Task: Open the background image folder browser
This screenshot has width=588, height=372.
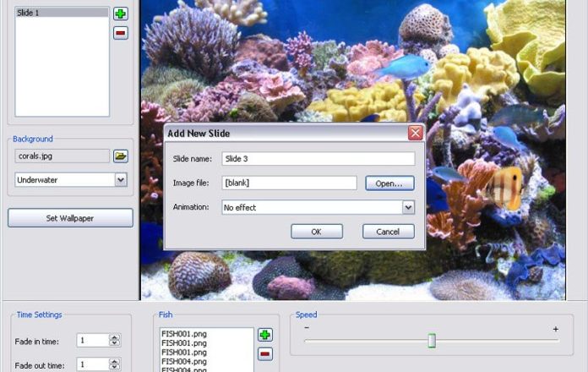Action: pyautogui.click(x=121, y=156)
